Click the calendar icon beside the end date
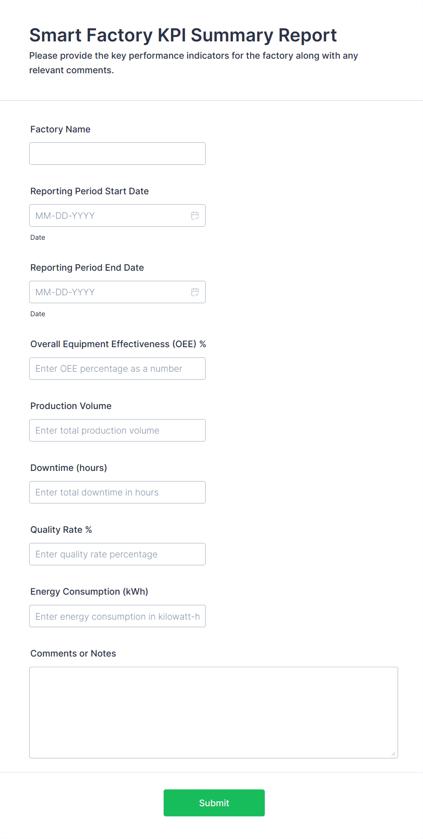 [195, 292]
